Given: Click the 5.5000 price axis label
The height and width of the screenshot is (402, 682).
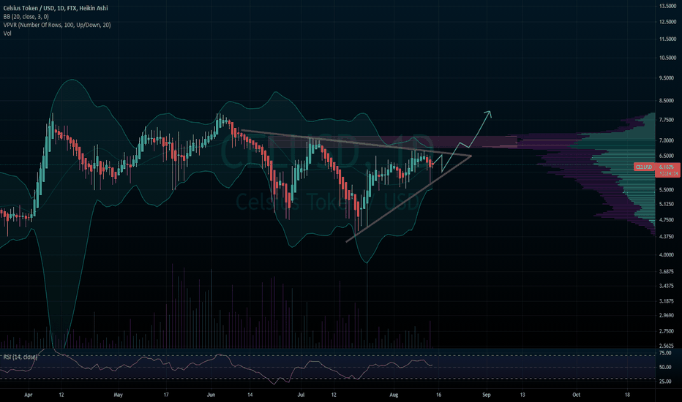Looking at the screenshot, I should (667, 190).
